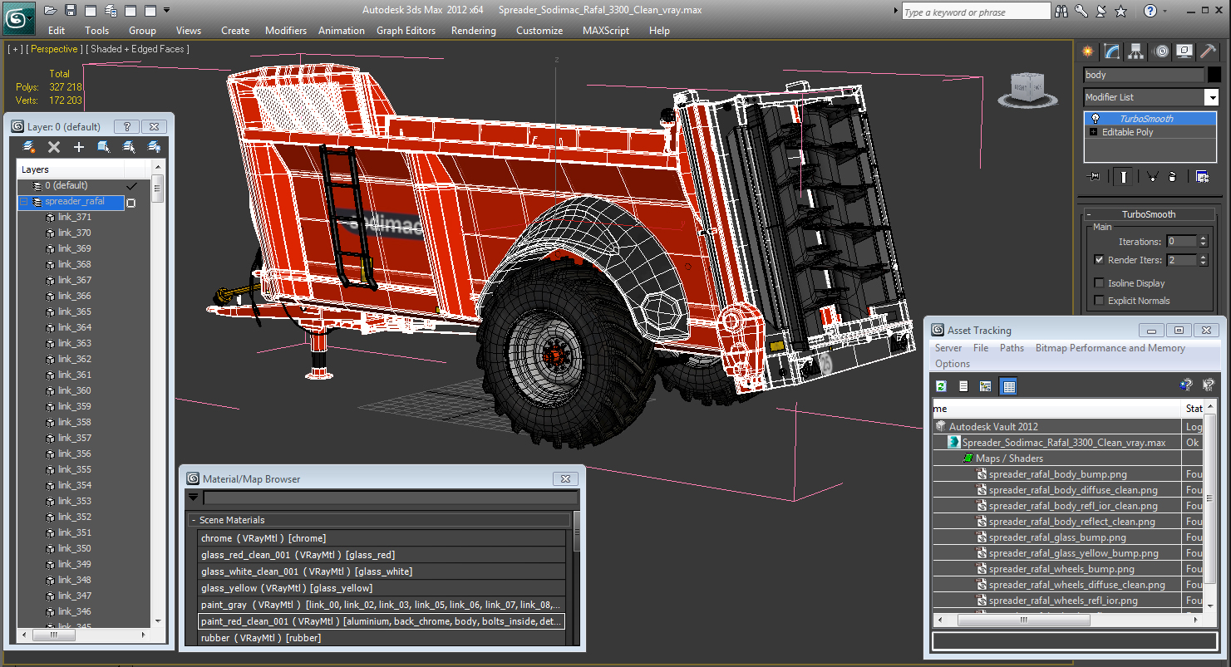Open the Modifier List dropdown
The width and height of the screenshot is (1231, 667).
point(1211,97)
